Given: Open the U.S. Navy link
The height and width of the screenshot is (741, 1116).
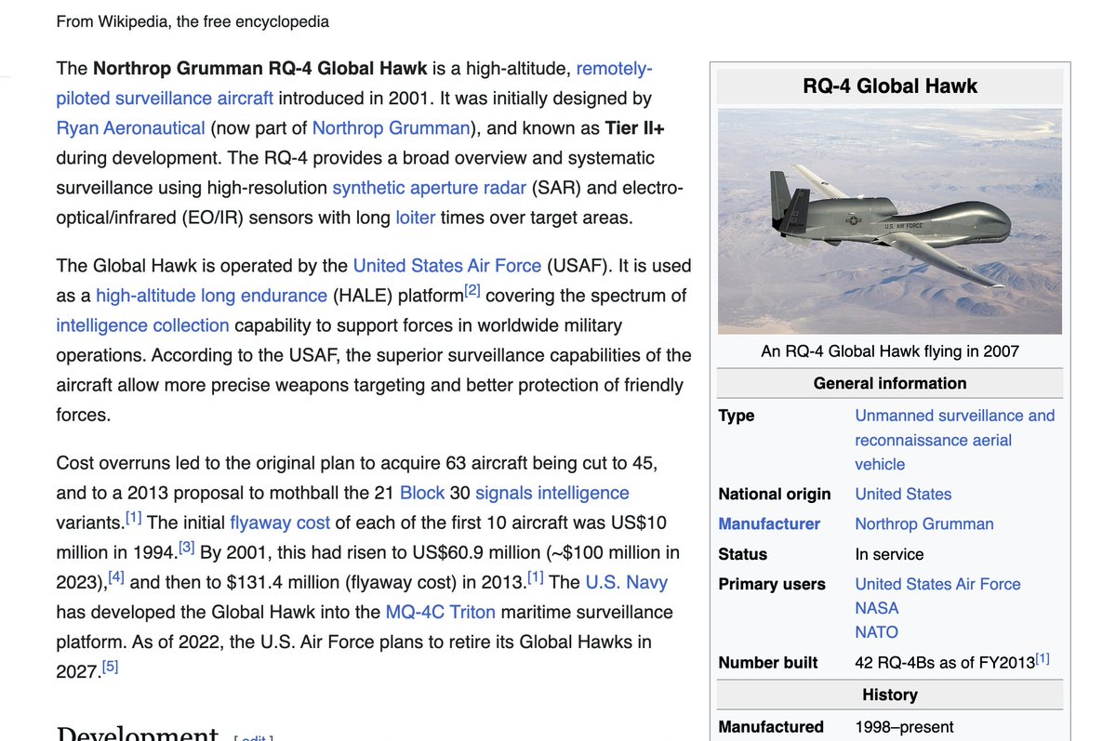Looking at the screenshot, I should (x=627, y=581).
